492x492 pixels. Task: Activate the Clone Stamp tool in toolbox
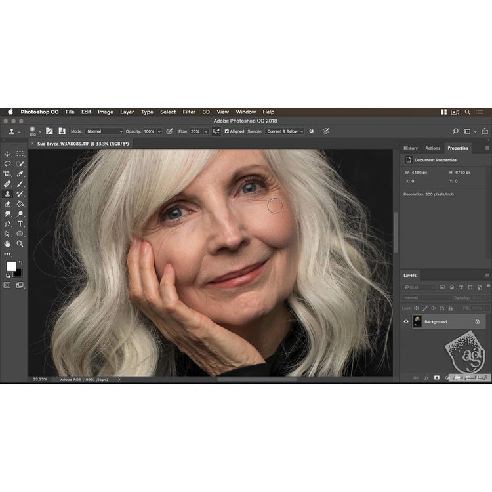click(x=7, y=194)
